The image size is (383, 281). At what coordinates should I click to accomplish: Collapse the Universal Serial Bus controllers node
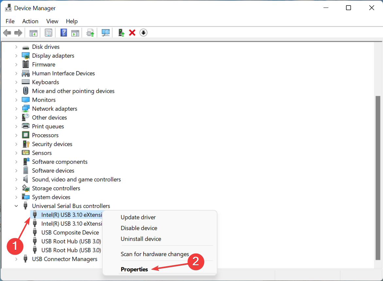pyautogui.click(x=16, y=206)
